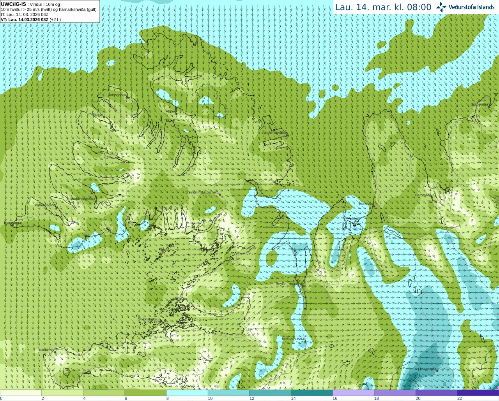
Task: Click the 8–10 m/s light cyan legend swatch
Action: [187, 393]
